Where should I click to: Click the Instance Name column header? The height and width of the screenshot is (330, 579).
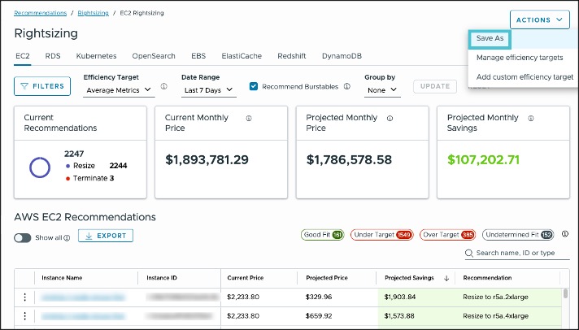(x=62, y=278)
